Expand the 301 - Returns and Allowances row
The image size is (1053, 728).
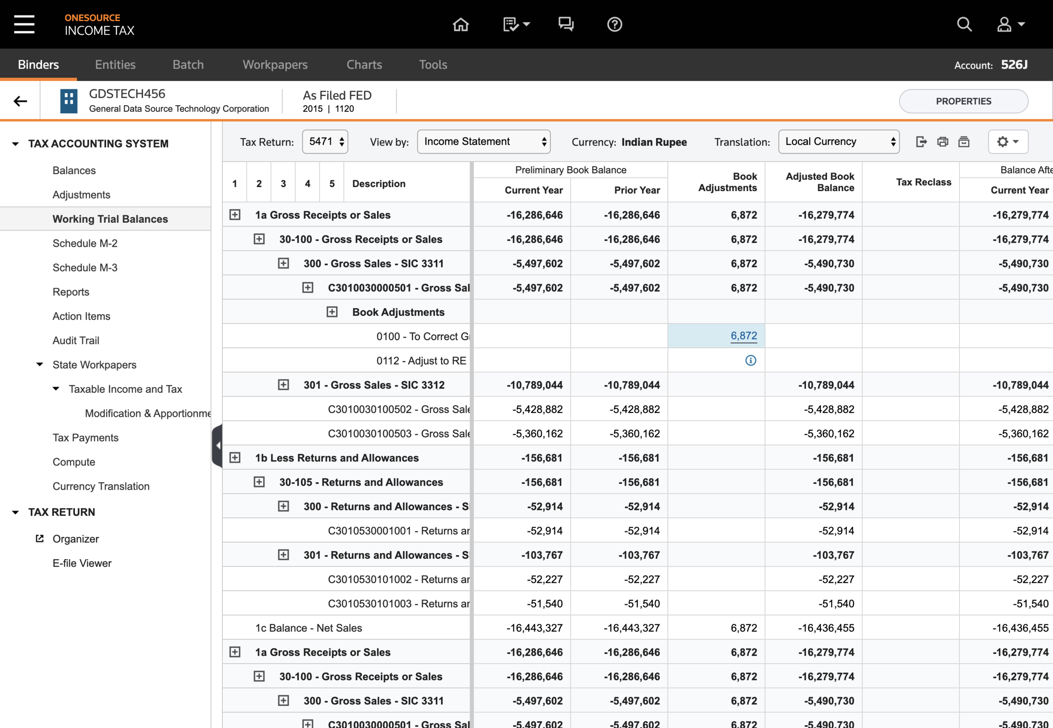click(283, 555)
